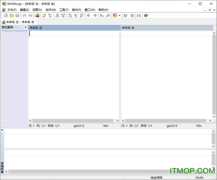The height and width of the screenshot is (180, 217).
Task: Restore the inner document window
Action: click(x=210, y=10)
